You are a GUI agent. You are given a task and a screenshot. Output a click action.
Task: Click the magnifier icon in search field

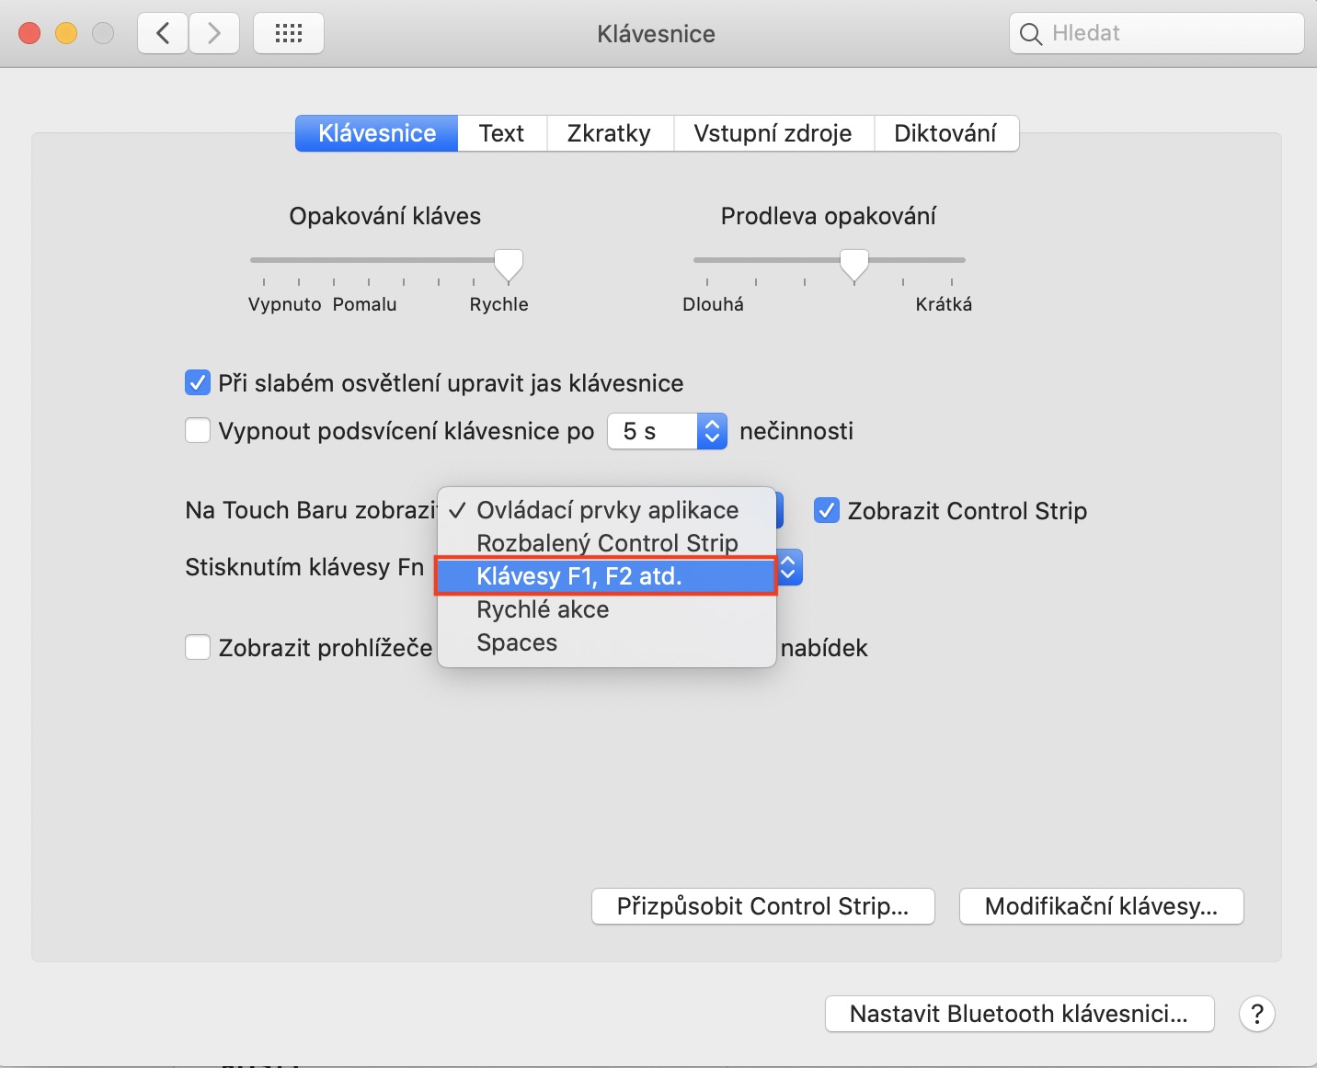1031,34
